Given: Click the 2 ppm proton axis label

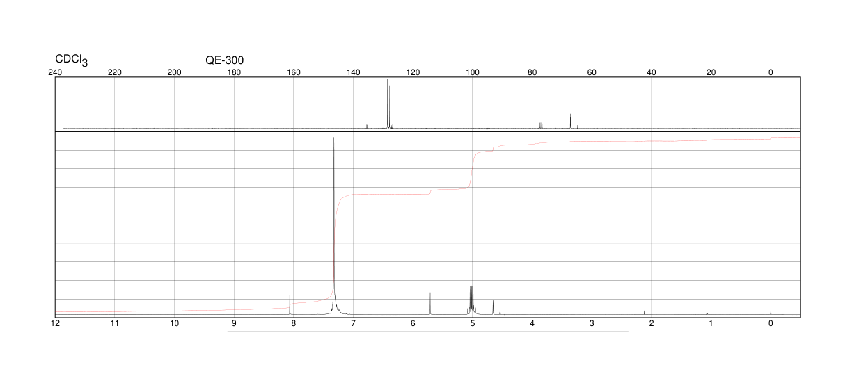Looking at the screenshot, I should [652, 324].
